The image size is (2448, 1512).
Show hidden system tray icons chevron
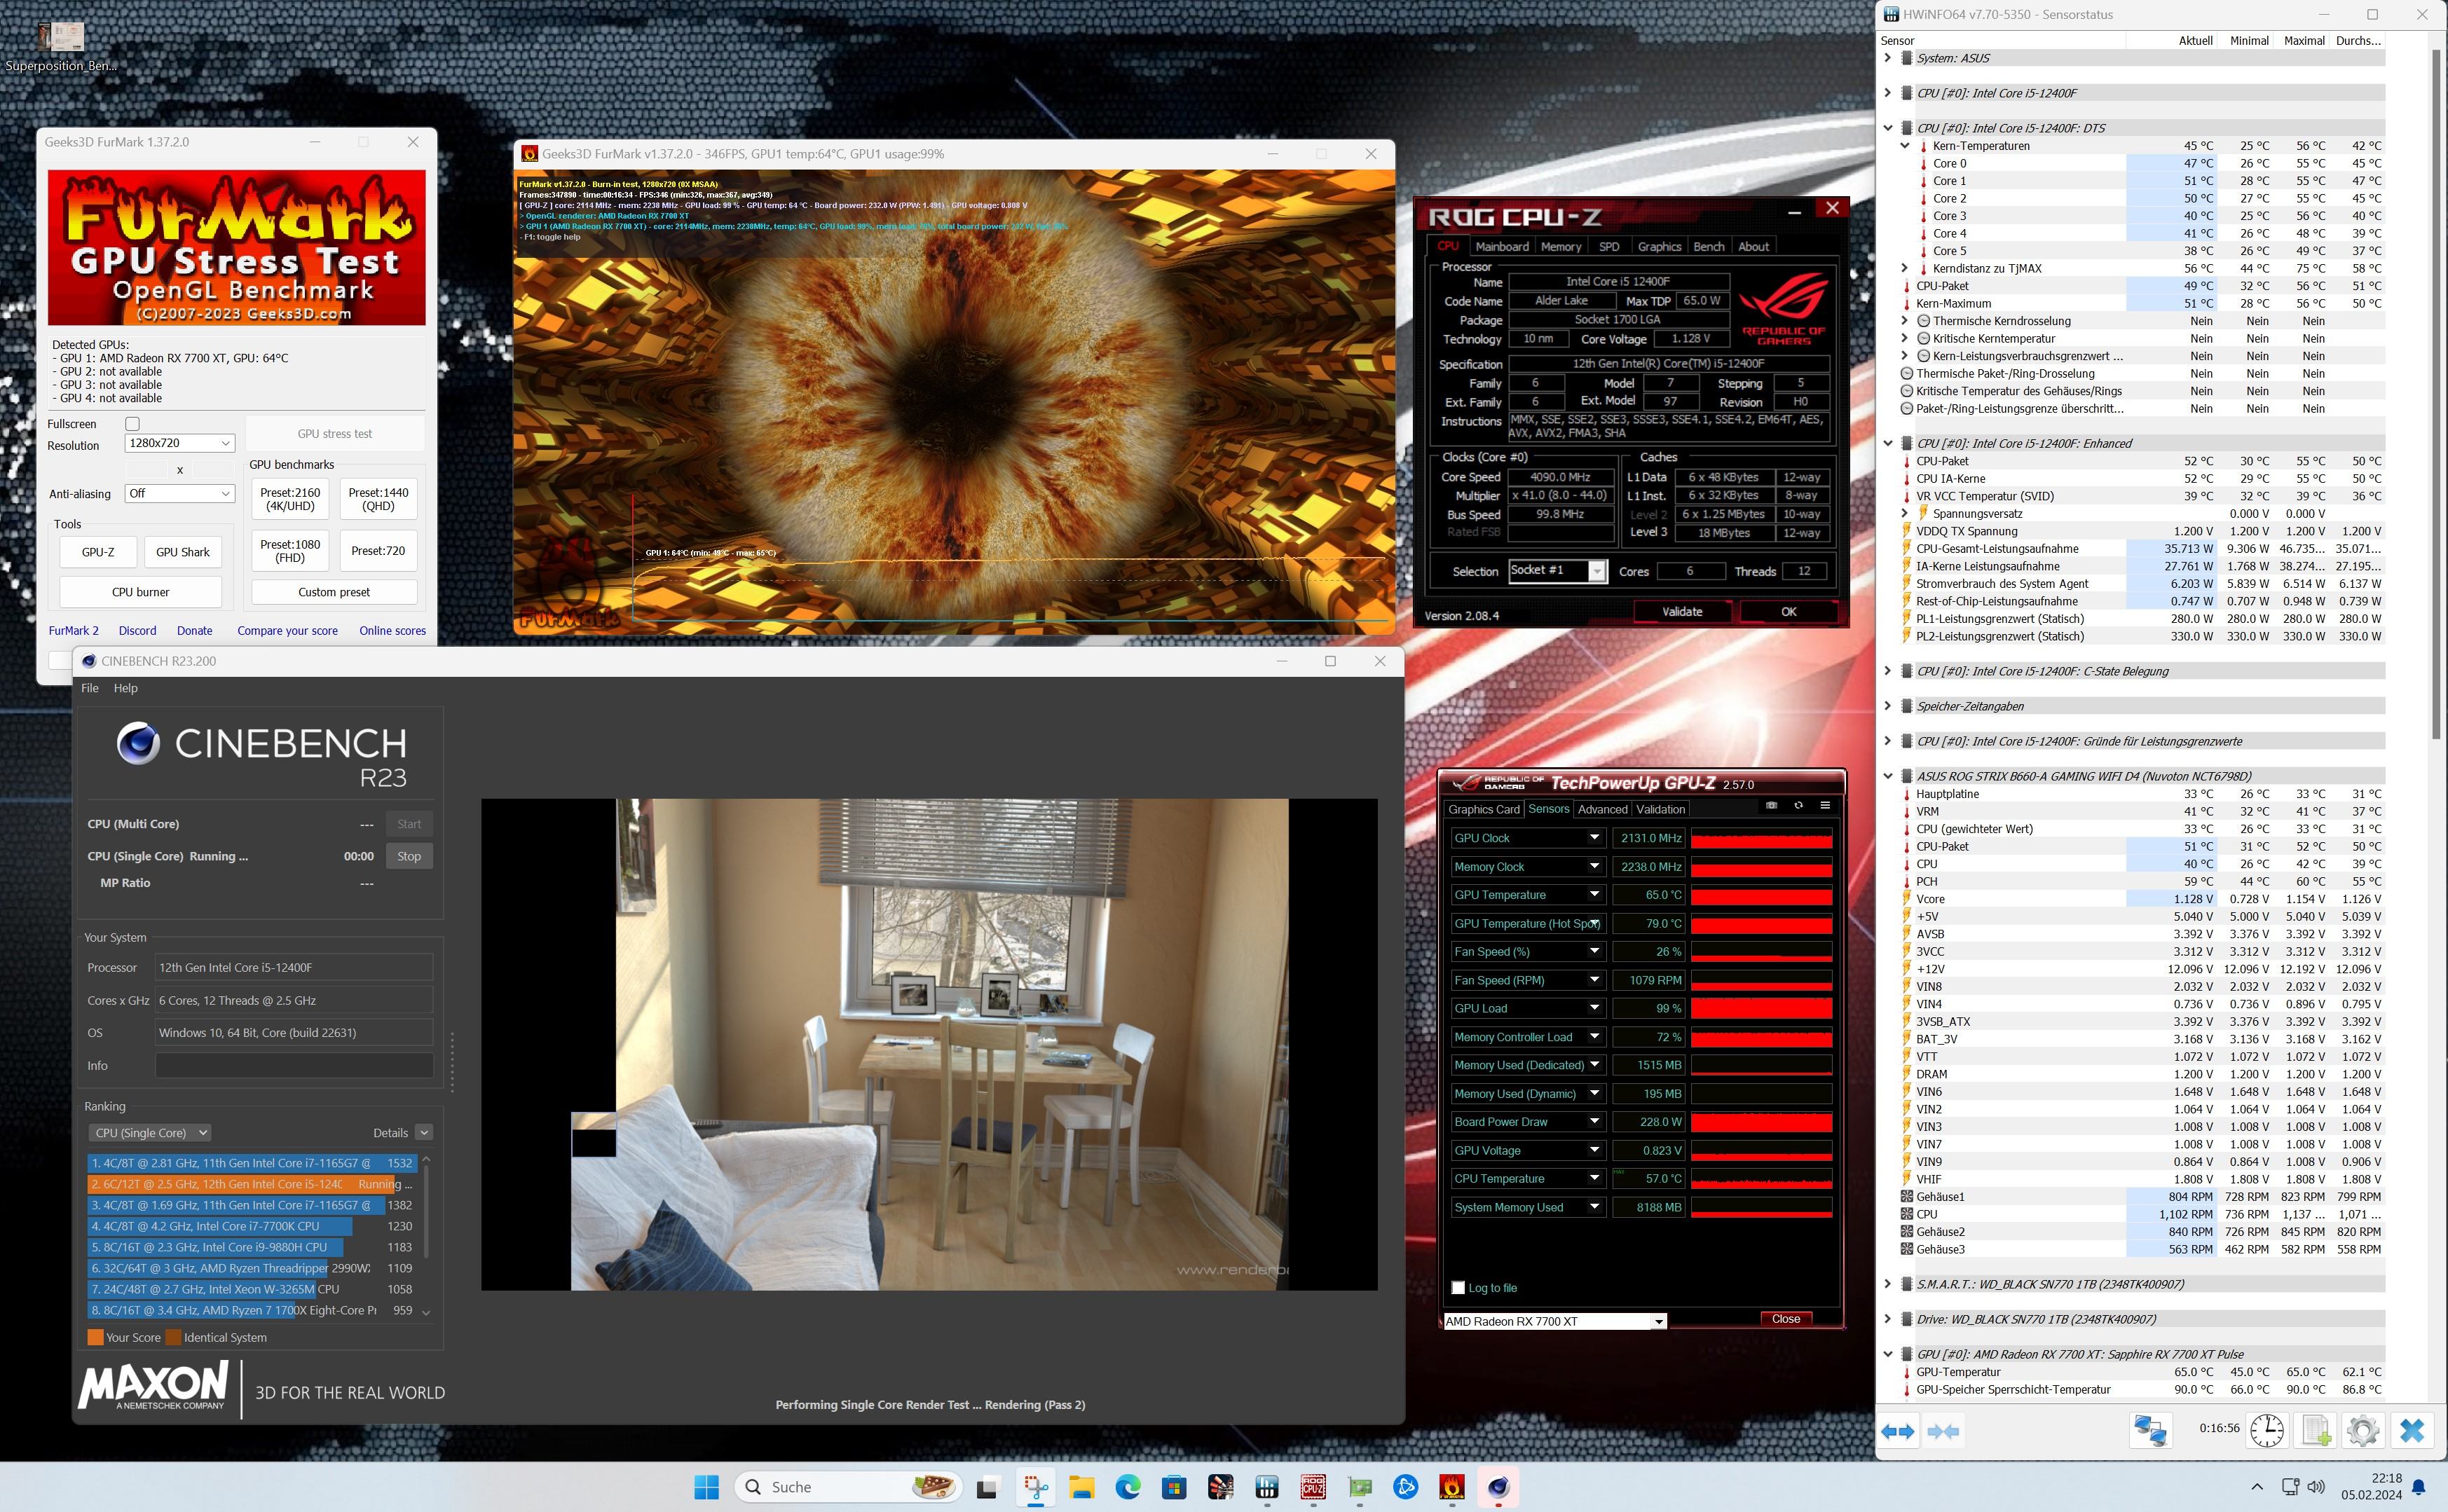click(2257, 1487)
